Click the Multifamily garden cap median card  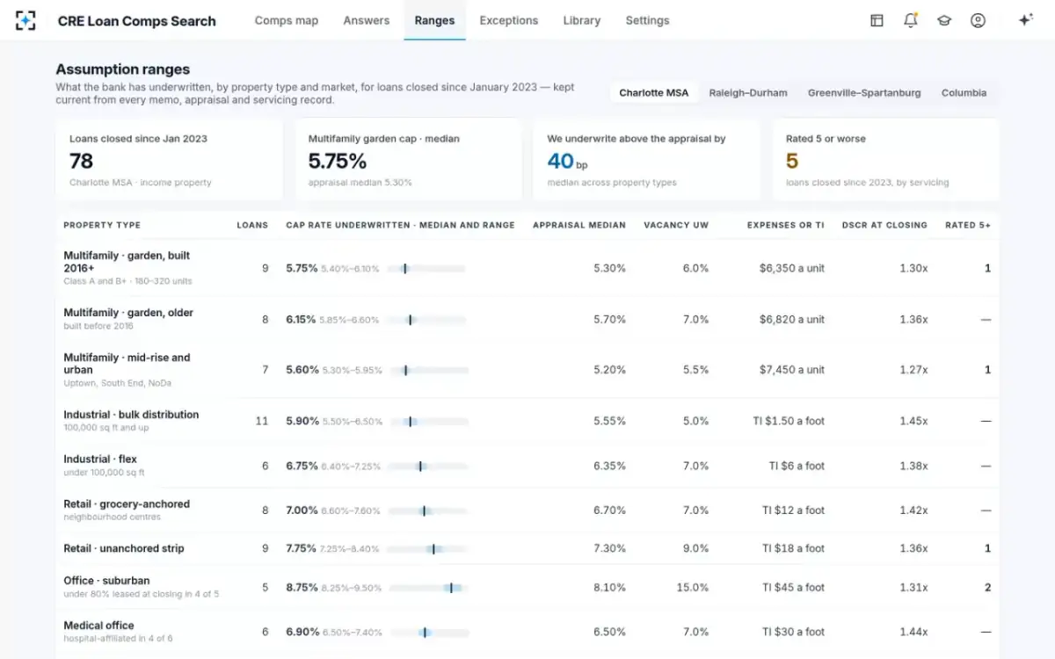[x=408, y=160]
